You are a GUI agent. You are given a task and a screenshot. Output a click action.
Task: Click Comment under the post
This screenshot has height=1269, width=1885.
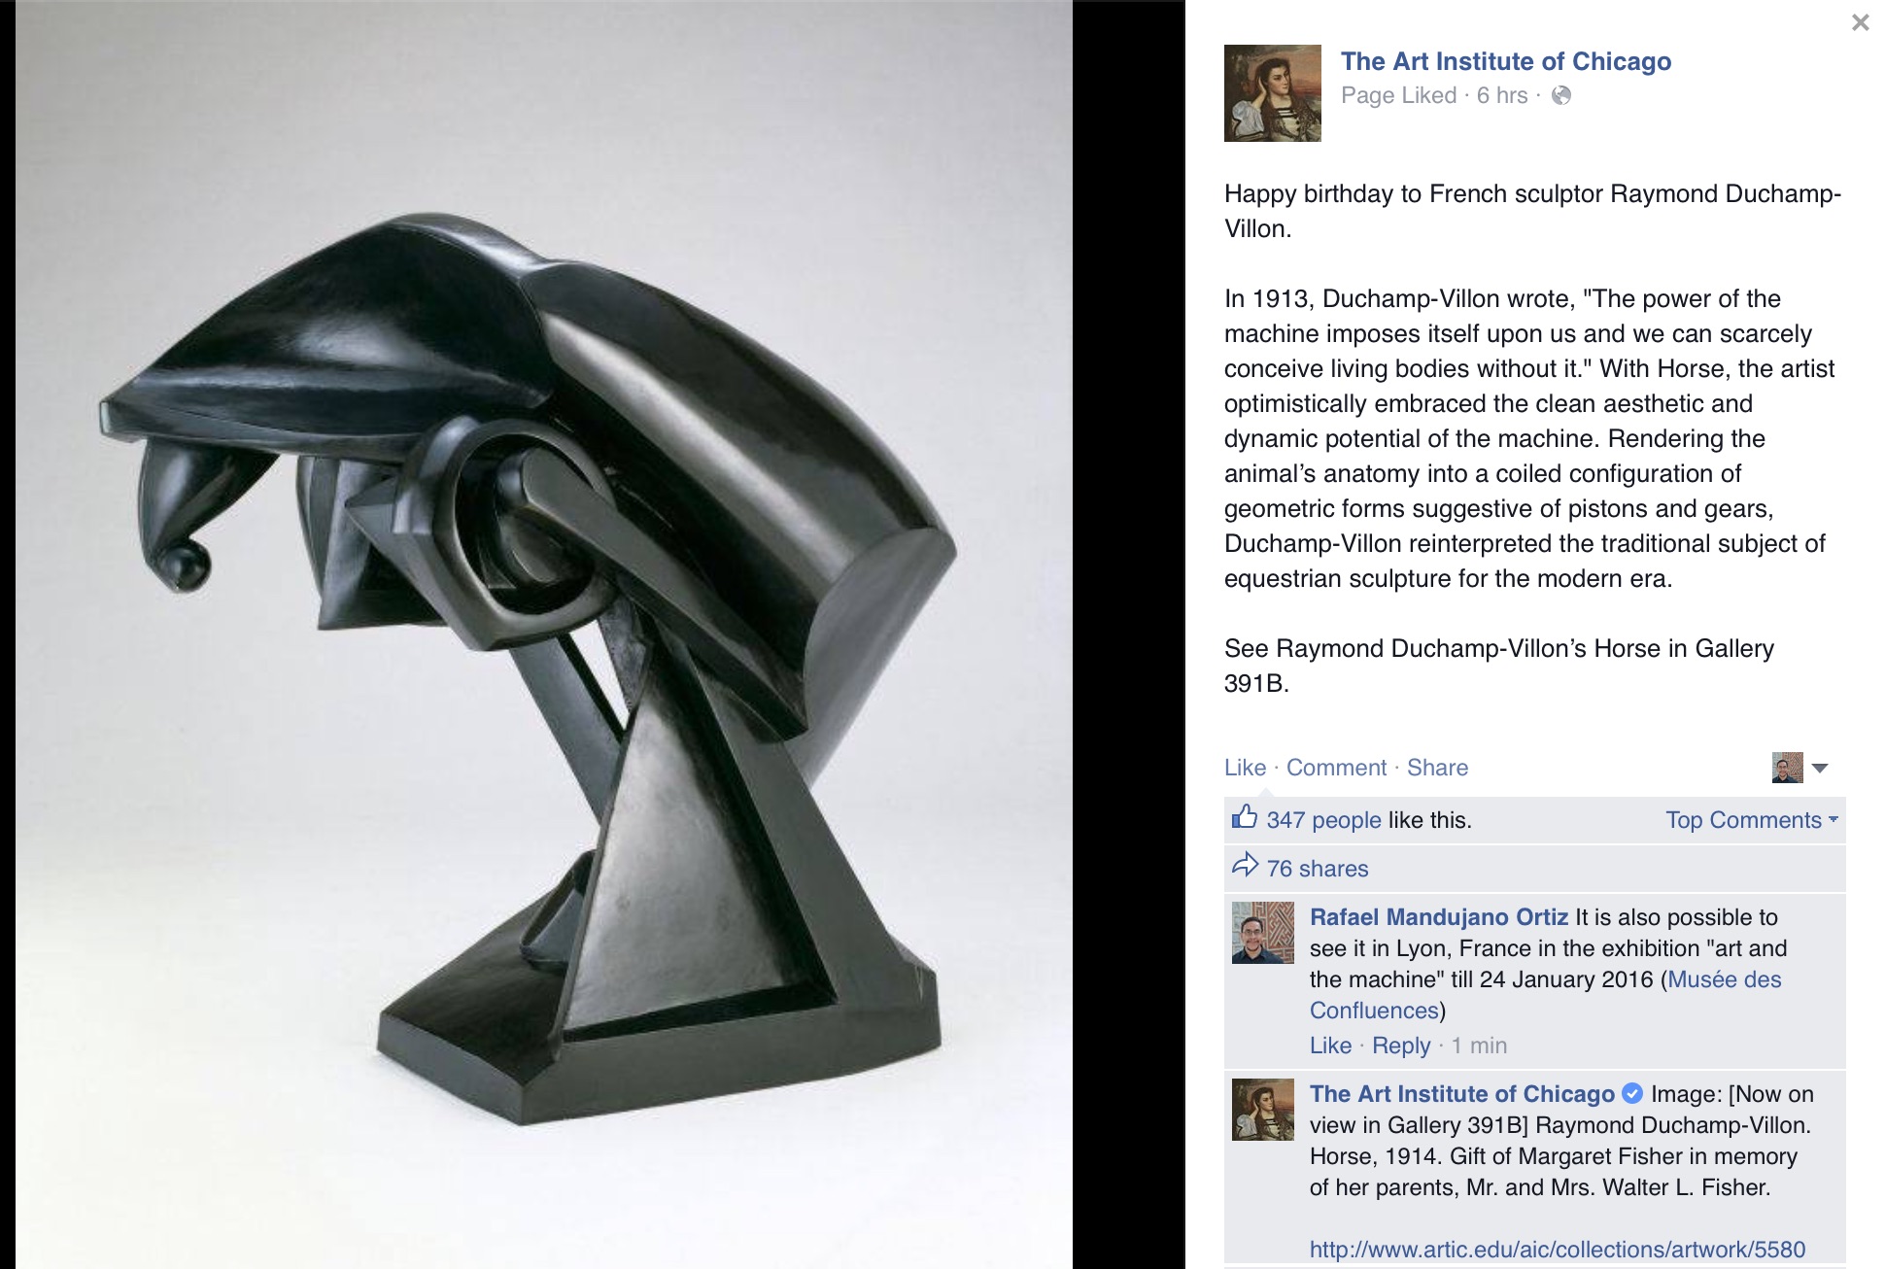tap(1336, 768)
